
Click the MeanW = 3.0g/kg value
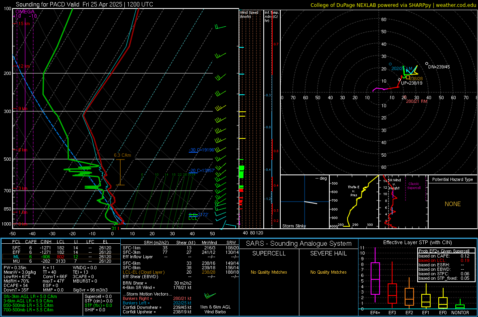click(20, 272)
